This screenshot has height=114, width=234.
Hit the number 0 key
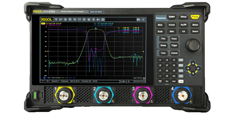click(167, 76)
